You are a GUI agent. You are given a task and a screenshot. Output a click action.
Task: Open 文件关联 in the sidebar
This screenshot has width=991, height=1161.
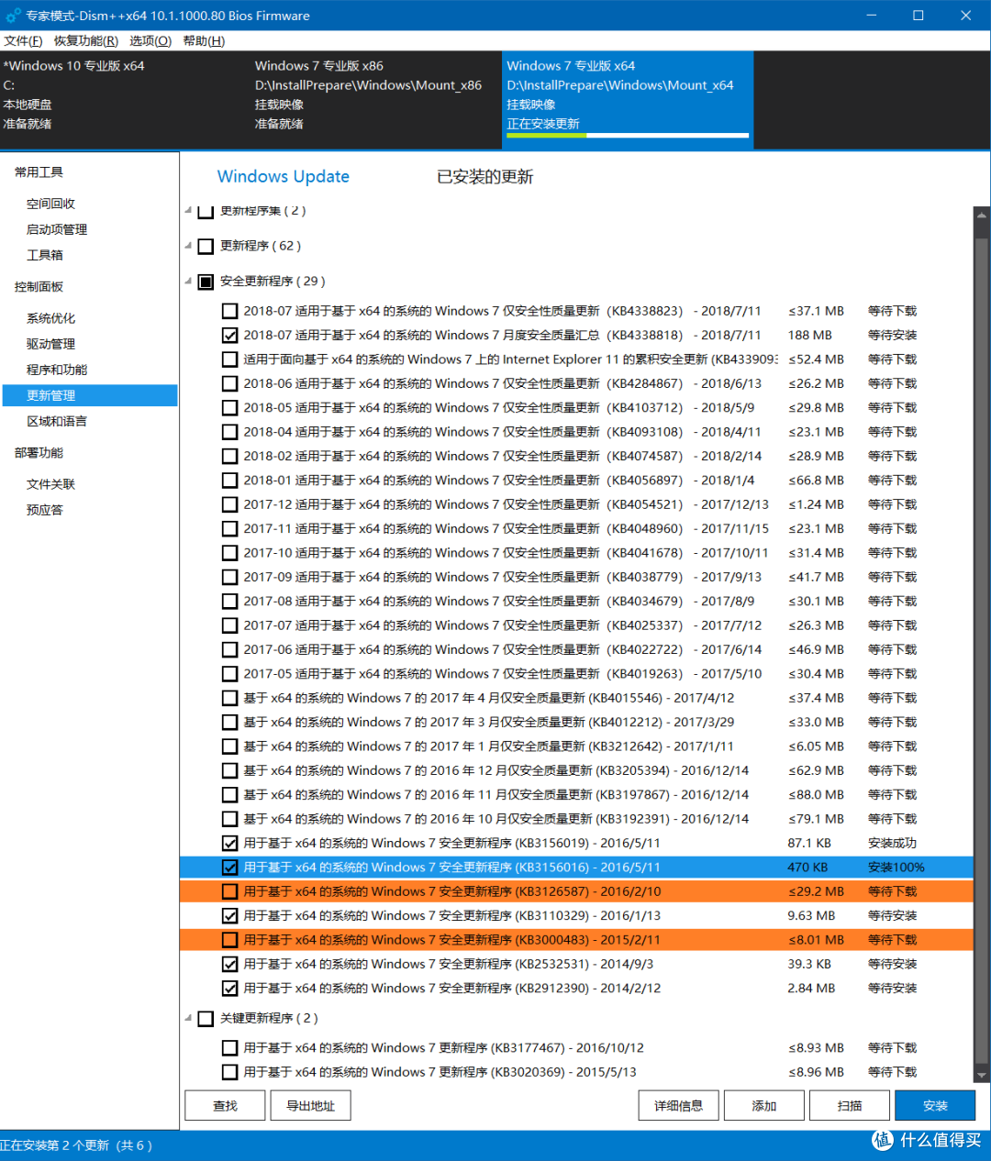(51, 484)
